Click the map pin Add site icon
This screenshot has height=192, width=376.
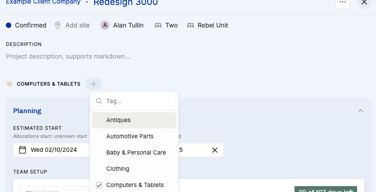tap(58, 25)
